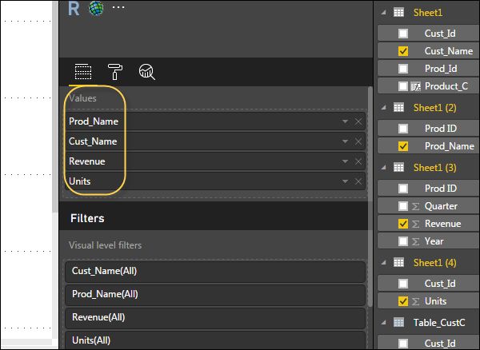This screenshot has width=480, height=350.
Task: Uncheck the Units field checkbox
Action: (403, 302)
